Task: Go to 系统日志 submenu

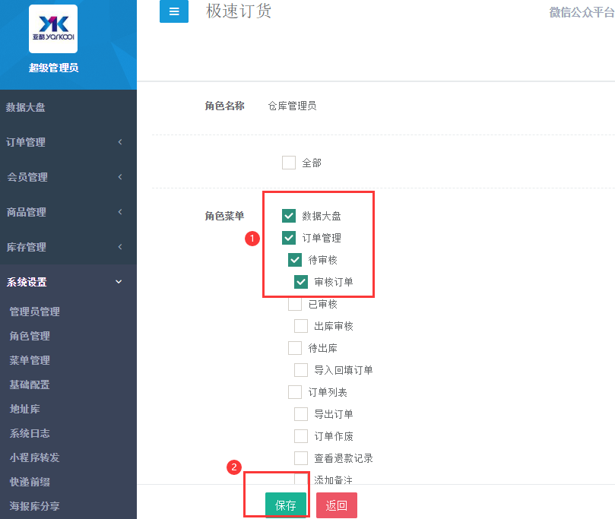Action: (x=30, y=433)
